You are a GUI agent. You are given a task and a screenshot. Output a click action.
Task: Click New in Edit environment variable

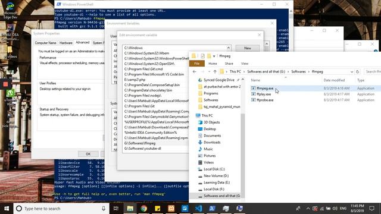click(248, 48)
